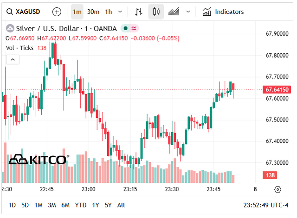
Task: Open the Indicators menu
Action: click(x=223, y=12)
